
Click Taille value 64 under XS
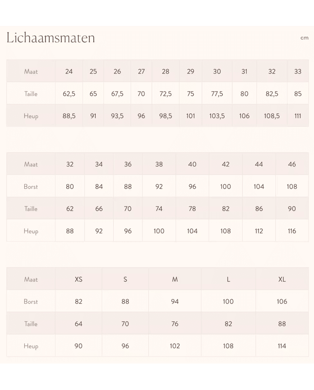78,324
